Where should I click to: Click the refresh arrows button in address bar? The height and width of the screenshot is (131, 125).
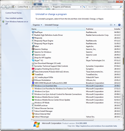(84, 7)
